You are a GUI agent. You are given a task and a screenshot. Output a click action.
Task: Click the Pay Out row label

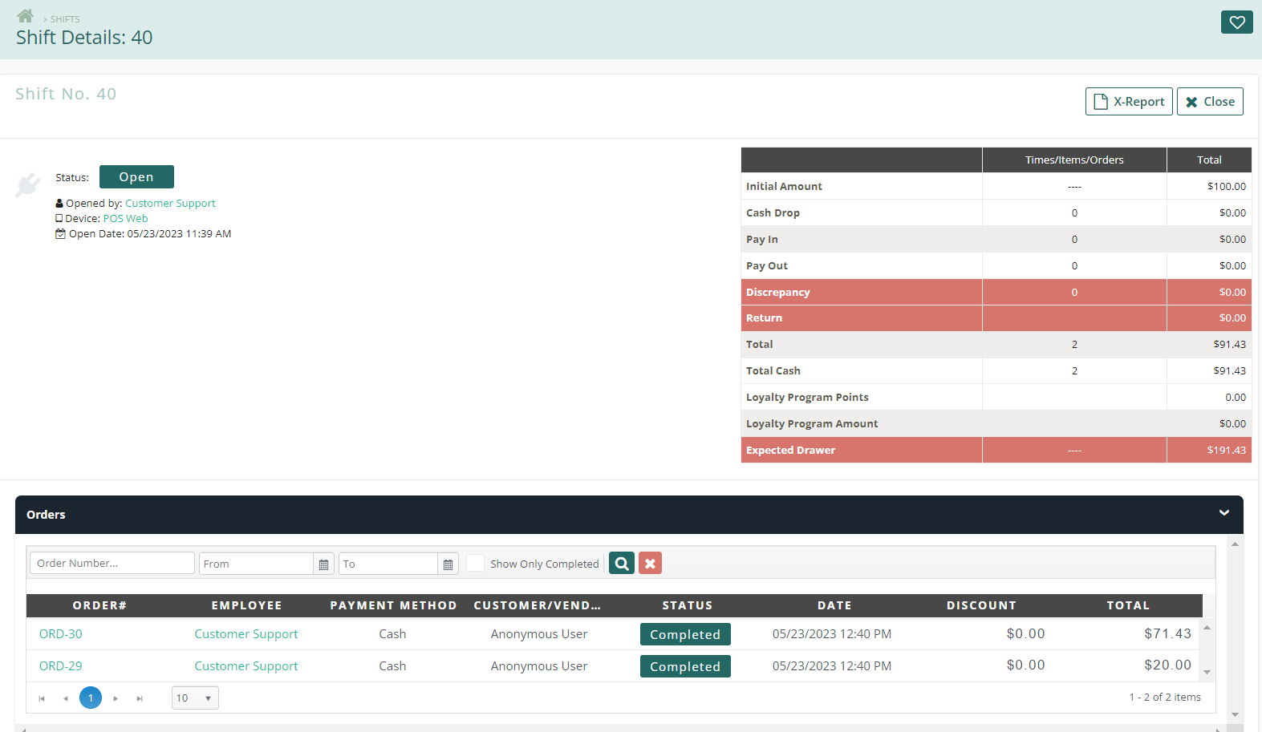coord(766,265)
